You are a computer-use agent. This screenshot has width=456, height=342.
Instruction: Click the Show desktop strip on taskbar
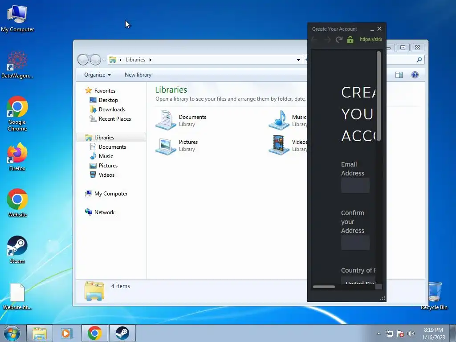tap(452, 333)
